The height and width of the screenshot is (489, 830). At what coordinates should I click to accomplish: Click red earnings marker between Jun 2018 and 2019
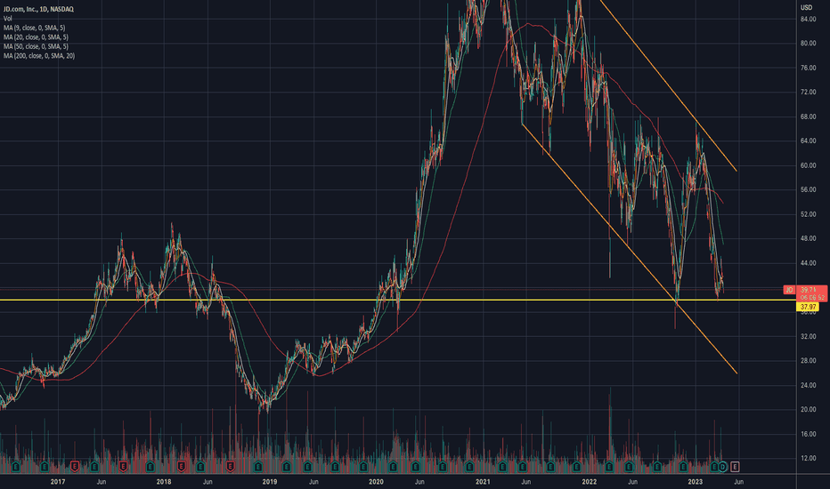tap(231, 467)
